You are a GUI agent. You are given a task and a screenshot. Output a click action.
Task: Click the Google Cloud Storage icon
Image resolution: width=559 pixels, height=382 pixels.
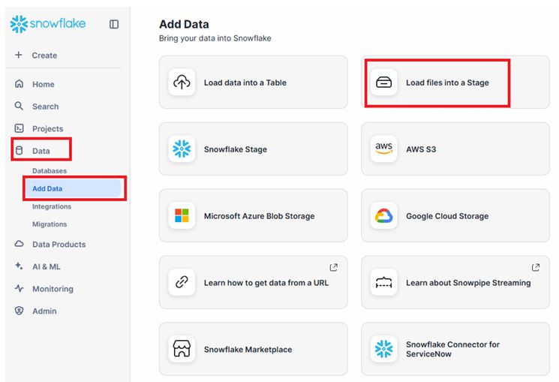(x=384, y=216)
